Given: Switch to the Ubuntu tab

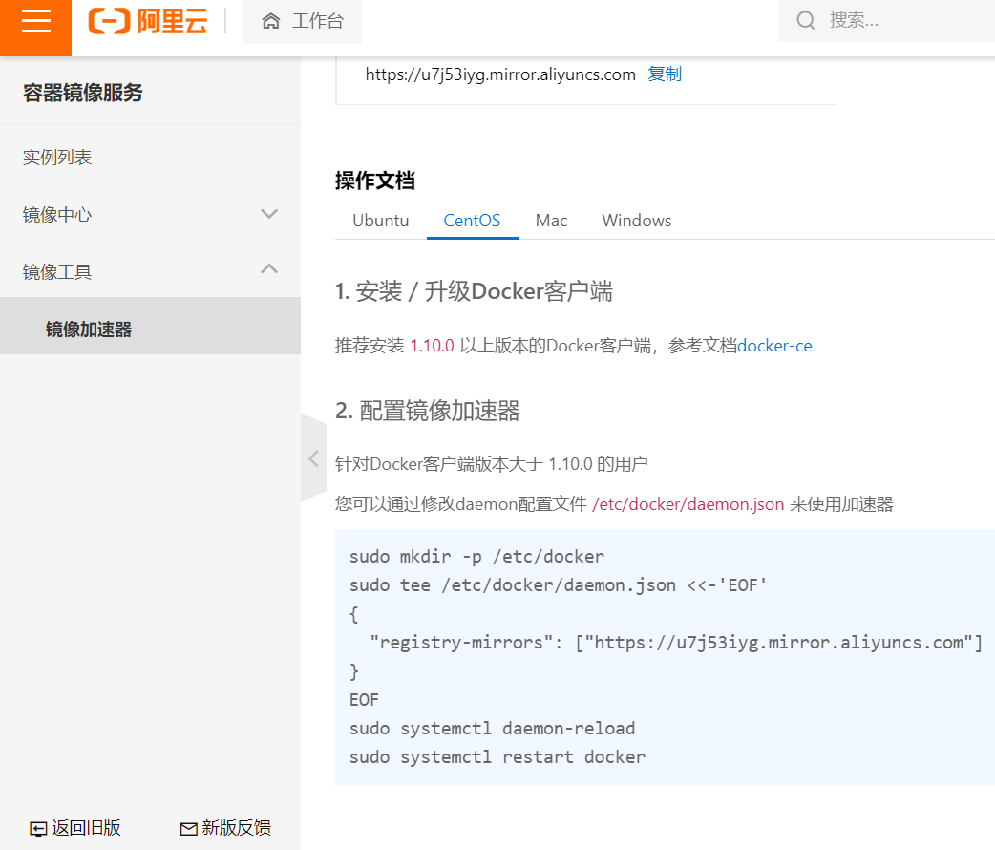Looking at the screenshot, I should [x=381, y=221].
